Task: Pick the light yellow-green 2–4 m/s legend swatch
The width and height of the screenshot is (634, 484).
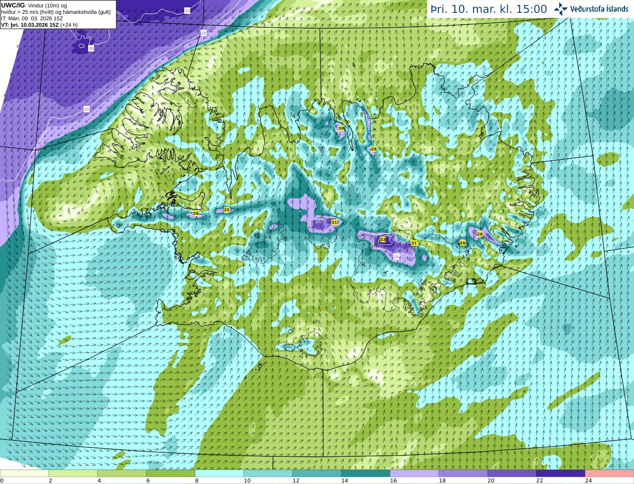Action: (x=73, y=474)
